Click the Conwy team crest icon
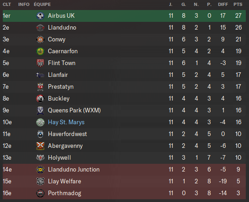The image size is (249, 202). 40,40
